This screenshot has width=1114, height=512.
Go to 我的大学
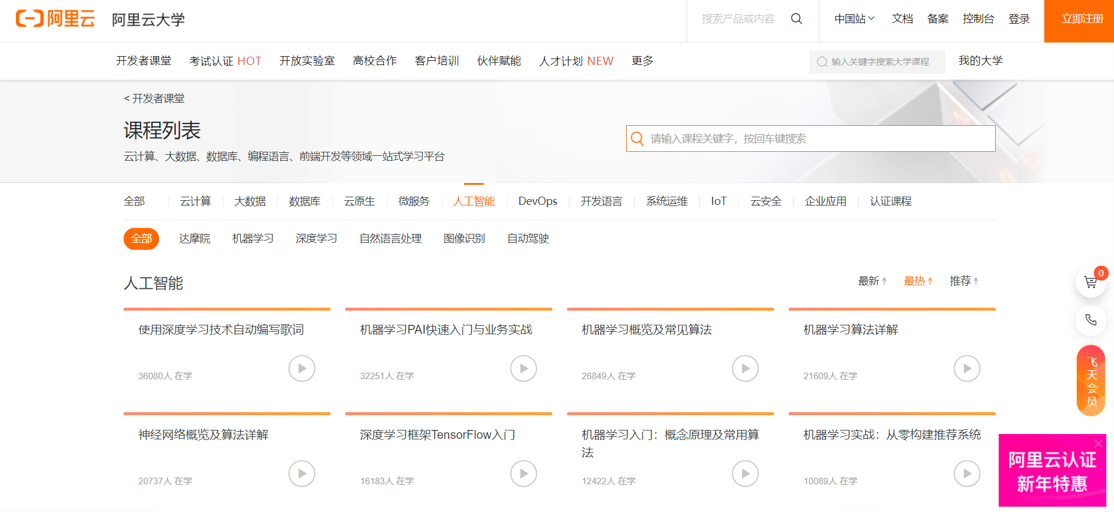[x=980, y=61]
